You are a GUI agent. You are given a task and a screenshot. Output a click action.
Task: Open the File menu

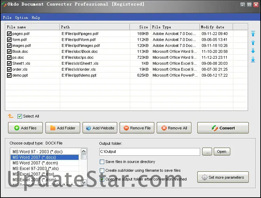(x=7, y=17)
